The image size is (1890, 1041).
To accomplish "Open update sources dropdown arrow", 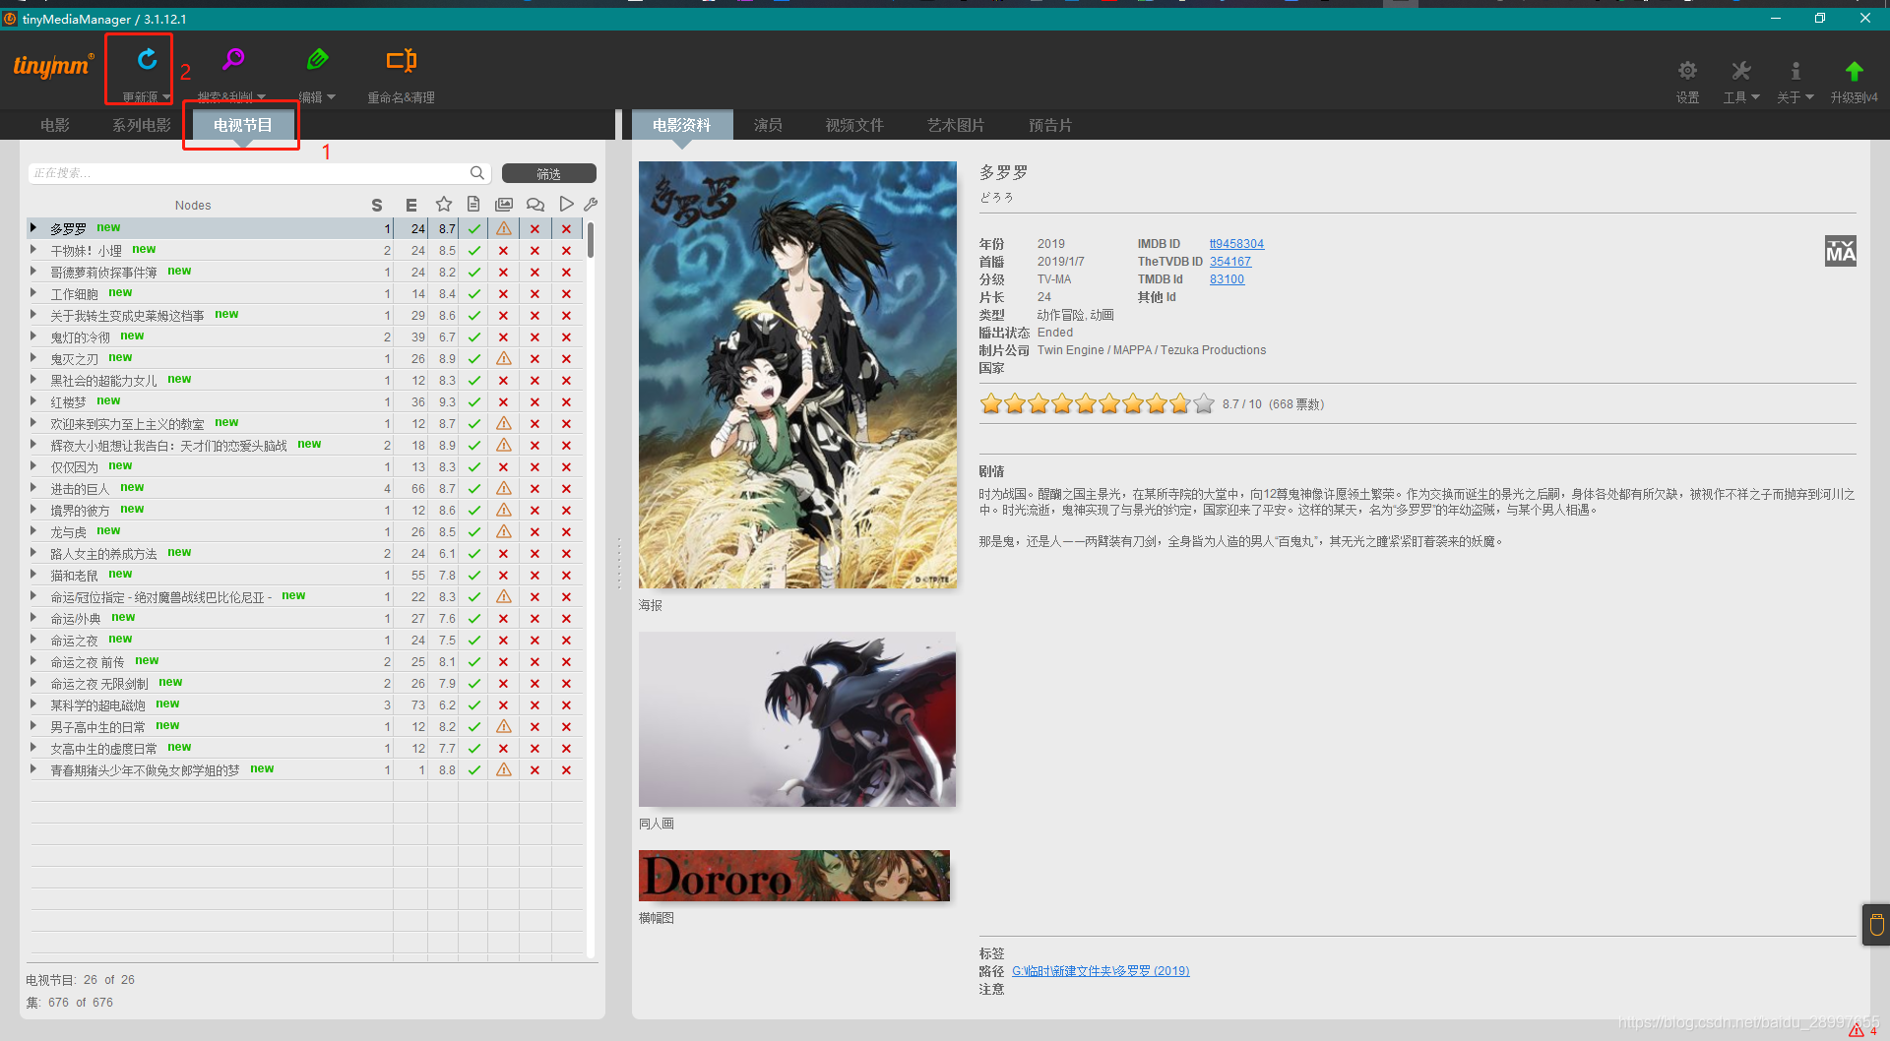I will pyautogui.click(x=166, y=96).
